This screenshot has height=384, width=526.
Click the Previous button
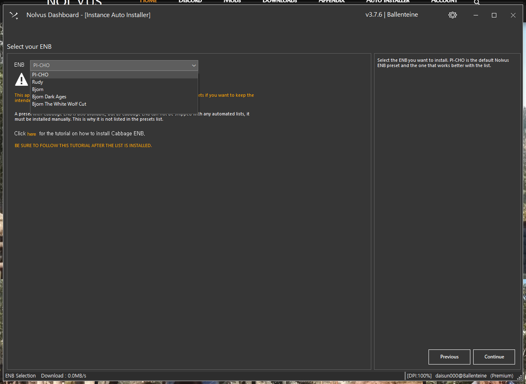point(449,357)
